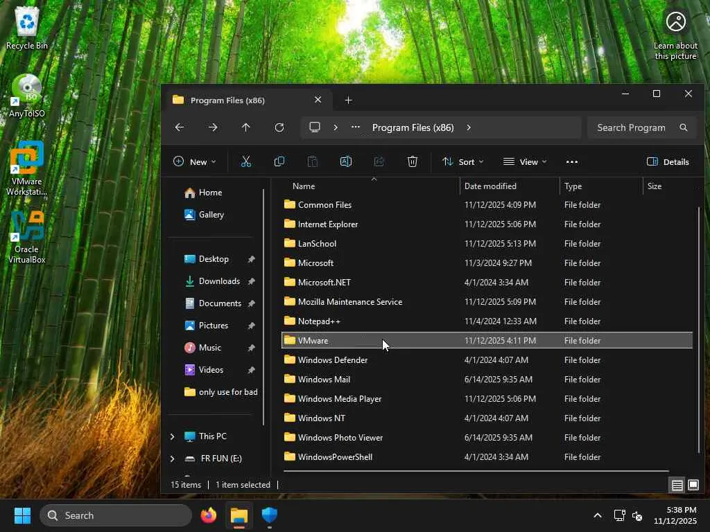Click the network icon in system tray
Image resolution: width=710 pixels, height=532 pixels.
point(619,515)
